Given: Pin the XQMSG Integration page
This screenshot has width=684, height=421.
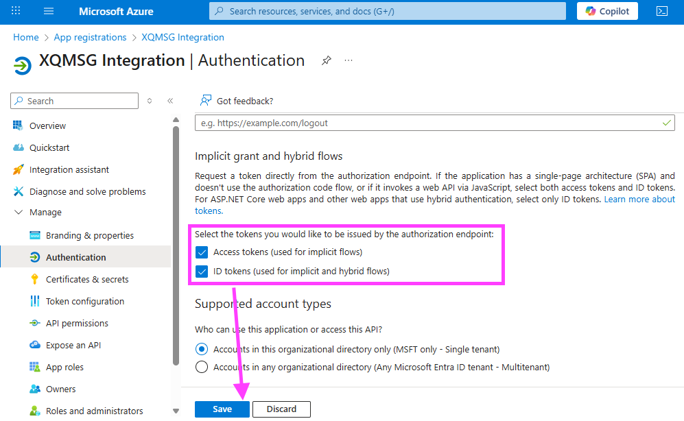Looking at the screenshot, I should point(327,61).
